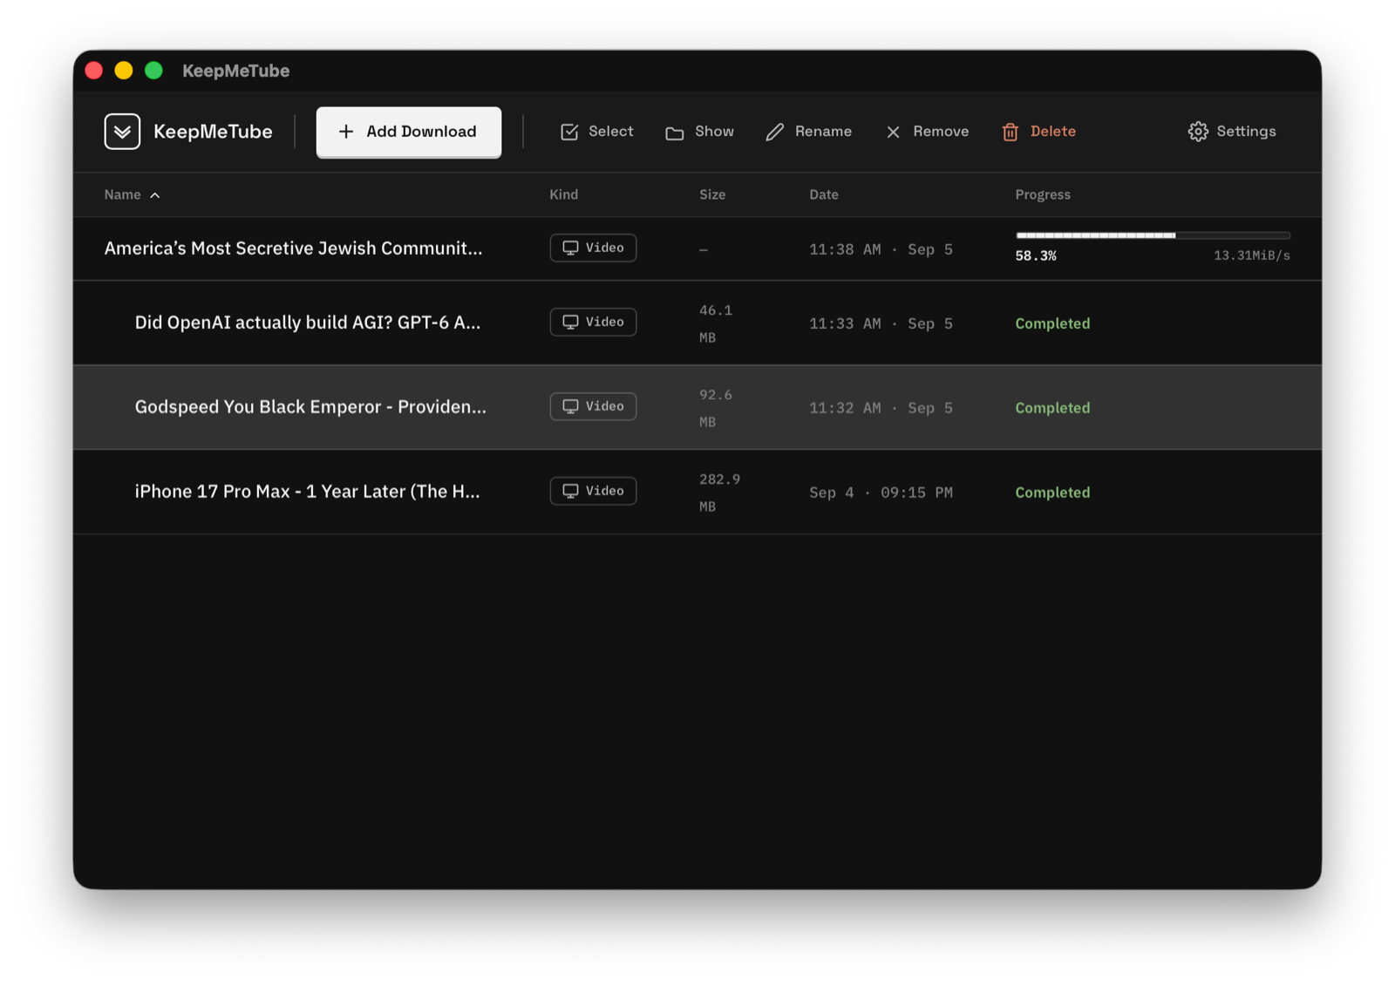The image size is (1395, 986).
Task: Click the Video badge on OpenAI AGI row
Action: pyautogui.click(x=593, y=322)
